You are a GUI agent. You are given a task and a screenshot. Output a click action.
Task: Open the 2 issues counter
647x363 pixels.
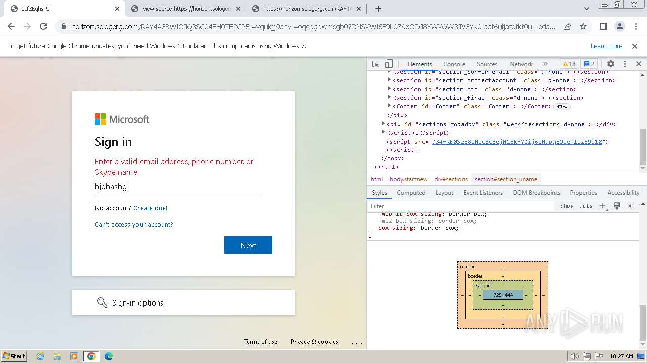tap(589, 64)
